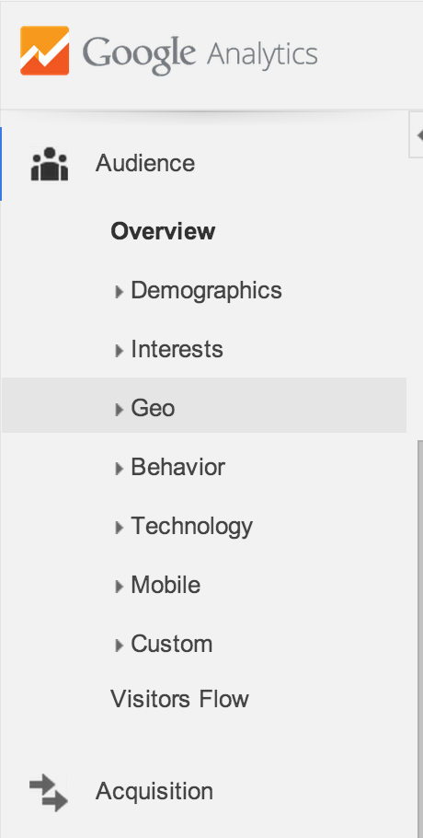Expand the Geo disclosure triangle
This screenshot has width=423, height=838.
pos(119,410)
